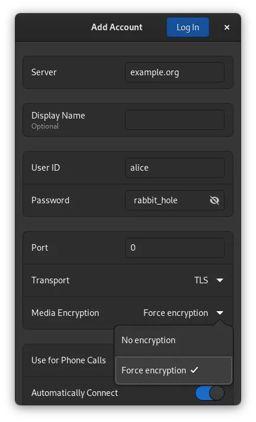Click the Log In button

[x=188, y=27]
